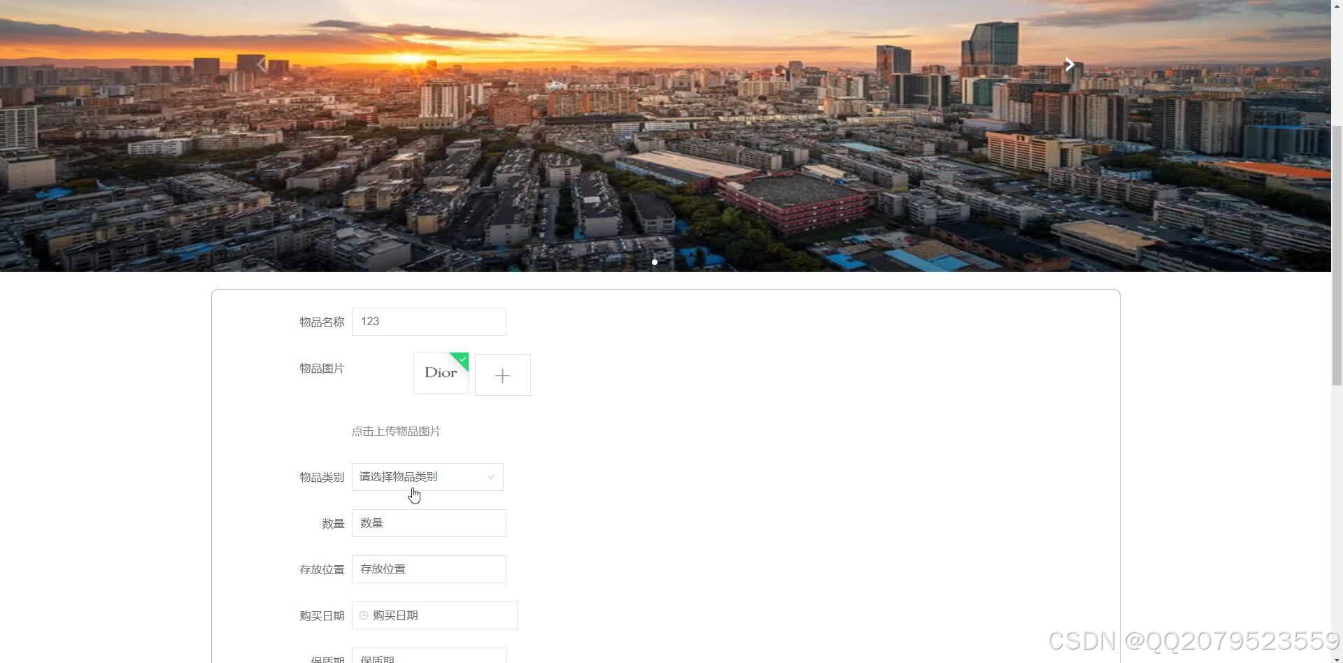This screenshot has width=1343, height=663.
Task: Click the 保质期 input field
Action: pos(429,658)
